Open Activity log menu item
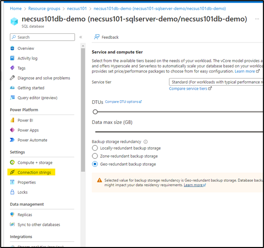This screenshot has width=264, height=248. tap(27, 58)
